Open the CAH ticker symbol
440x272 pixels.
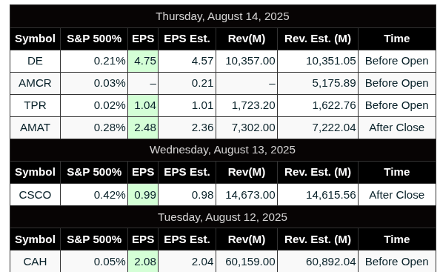pyautogui.click(x=35, y=262)
